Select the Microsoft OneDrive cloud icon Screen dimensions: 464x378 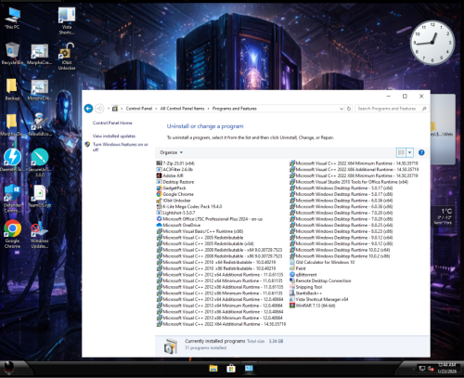[x=159, y=225]
